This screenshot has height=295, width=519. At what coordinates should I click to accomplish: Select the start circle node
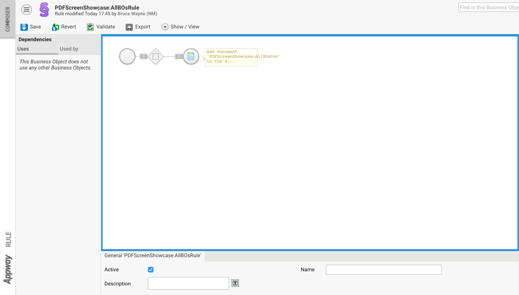point(127,56)
